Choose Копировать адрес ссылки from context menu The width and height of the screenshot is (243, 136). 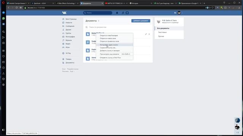tap(115, 45)
